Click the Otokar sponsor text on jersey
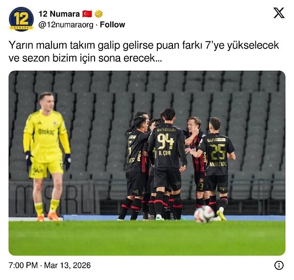 (46, 132)
